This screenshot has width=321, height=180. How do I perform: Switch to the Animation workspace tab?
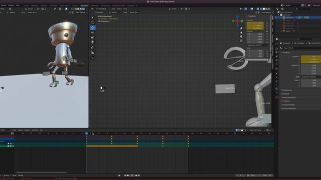(84, 5)
